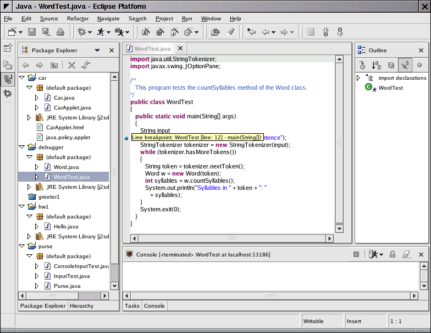Toggle Hide Fields in Outline toolbar
Screen dimensions: 431x333
pos(391,65)
